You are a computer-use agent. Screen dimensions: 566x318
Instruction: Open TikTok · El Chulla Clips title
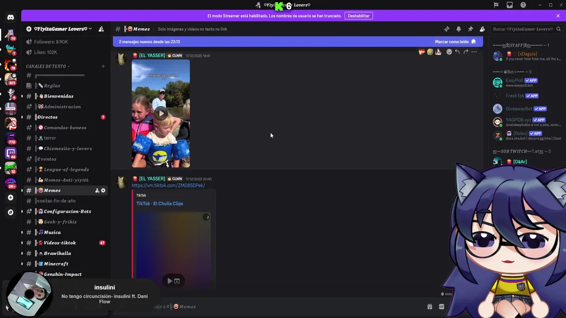click(160, 204)
